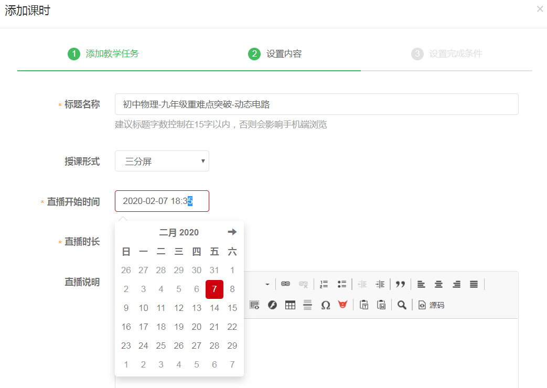This screenshot has width=547, height=388.
Task: Justify the text alignment
Action: click(474, 284)
